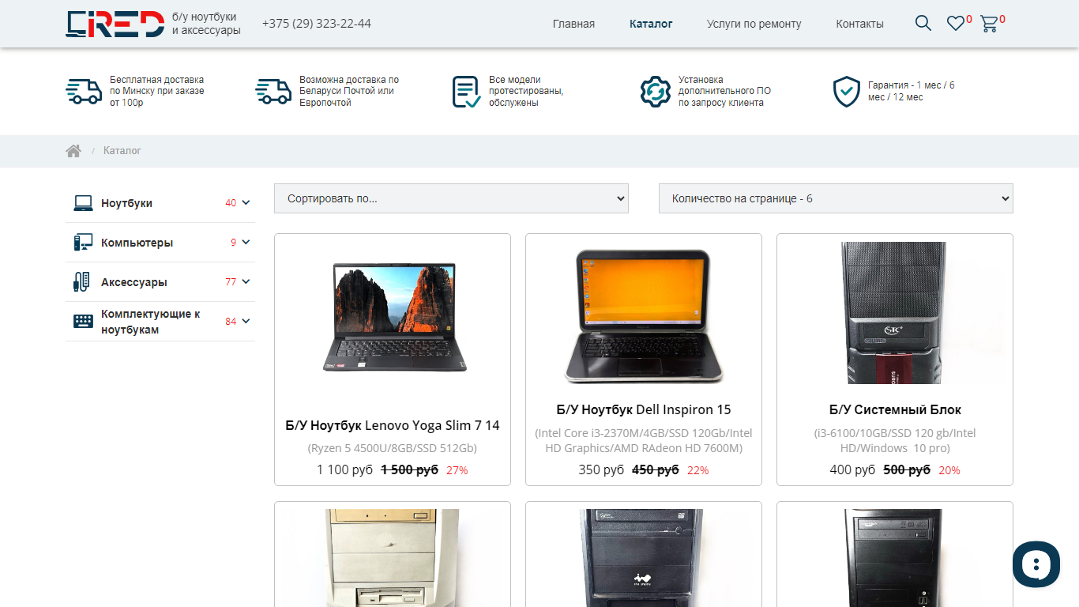
Task: Open Б/У Системный Блок product title
Action: 895,409
